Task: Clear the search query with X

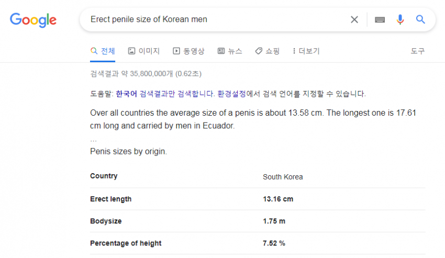Action: click(x=354, y=19)
